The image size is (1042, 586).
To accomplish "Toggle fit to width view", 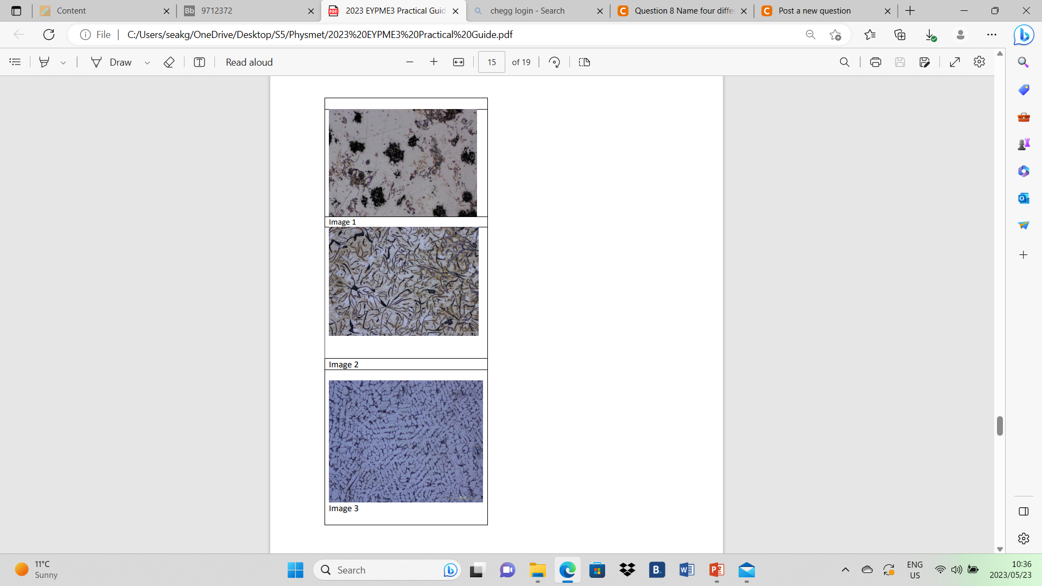I will coord(459,62).
